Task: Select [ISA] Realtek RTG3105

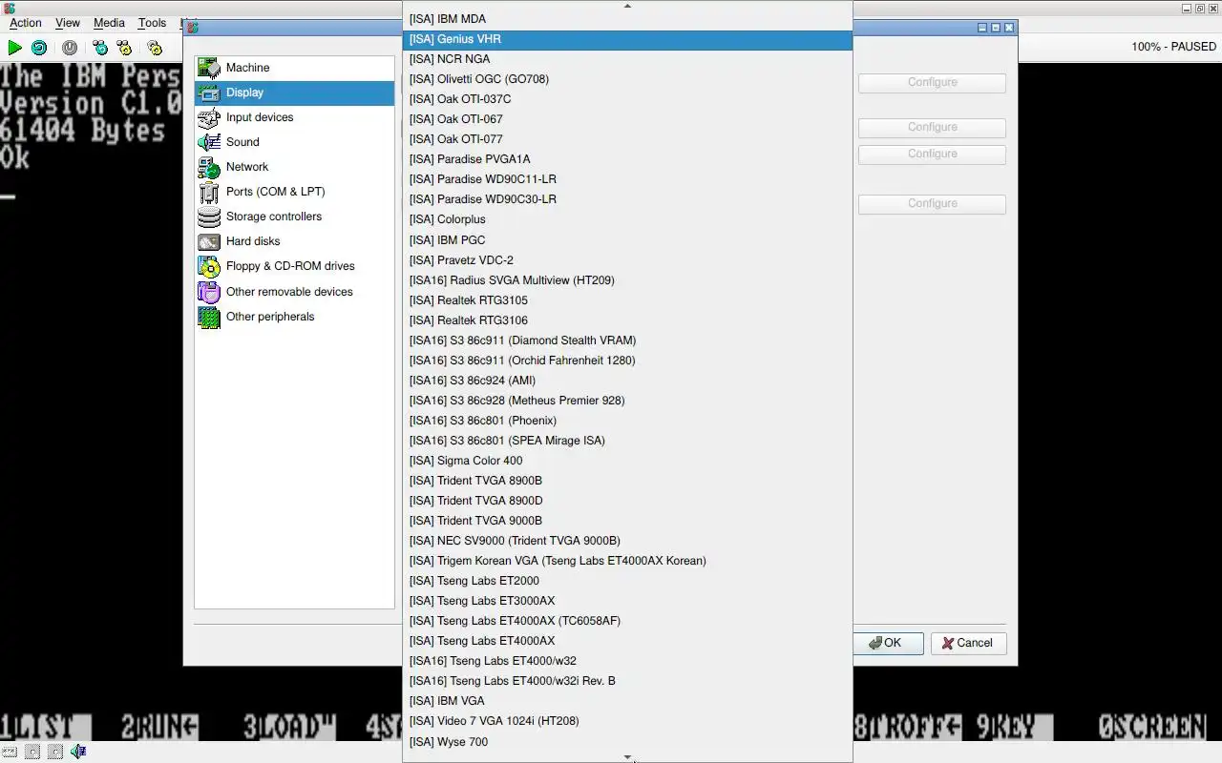Action: click(627, 300)
